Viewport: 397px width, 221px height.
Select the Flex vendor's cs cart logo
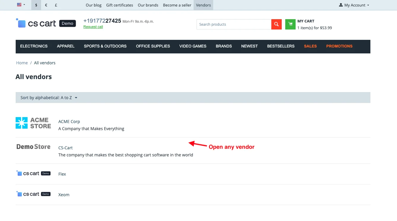click(x=33, y=173)
